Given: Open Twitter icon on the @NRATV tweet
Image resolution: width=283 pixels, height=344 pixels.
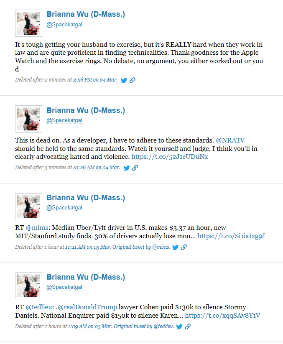Looking at the screenshot, I should pyautogui.click(x=127, y=168).
